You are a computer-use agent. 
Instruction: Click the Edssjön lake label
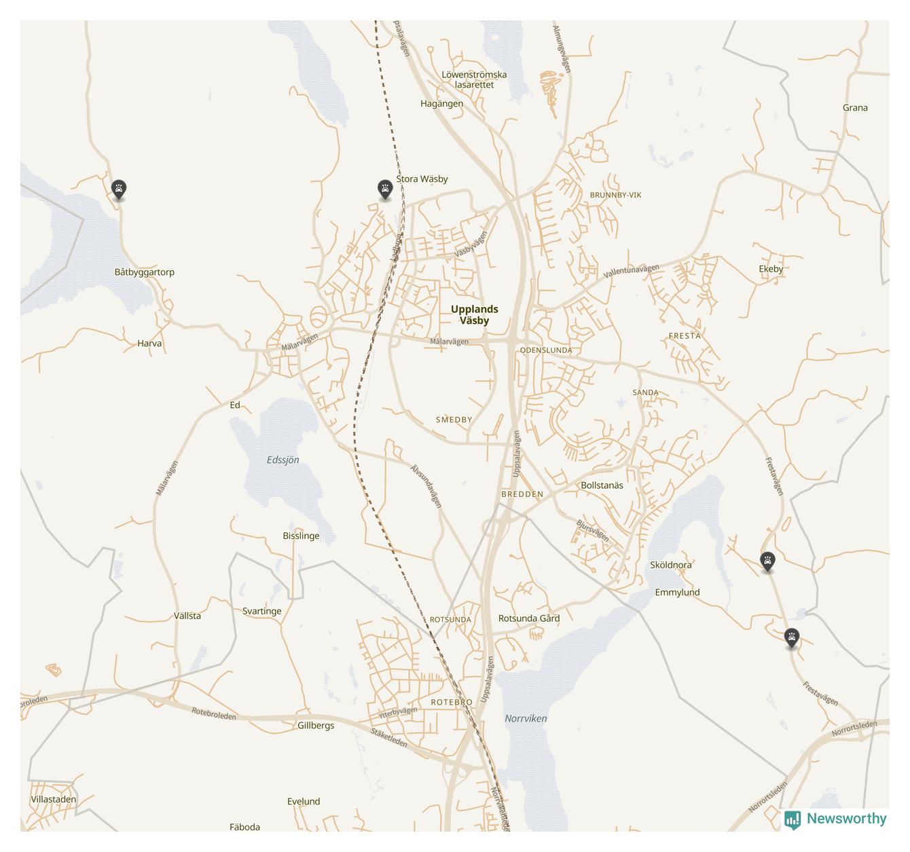tap(283, 460)
